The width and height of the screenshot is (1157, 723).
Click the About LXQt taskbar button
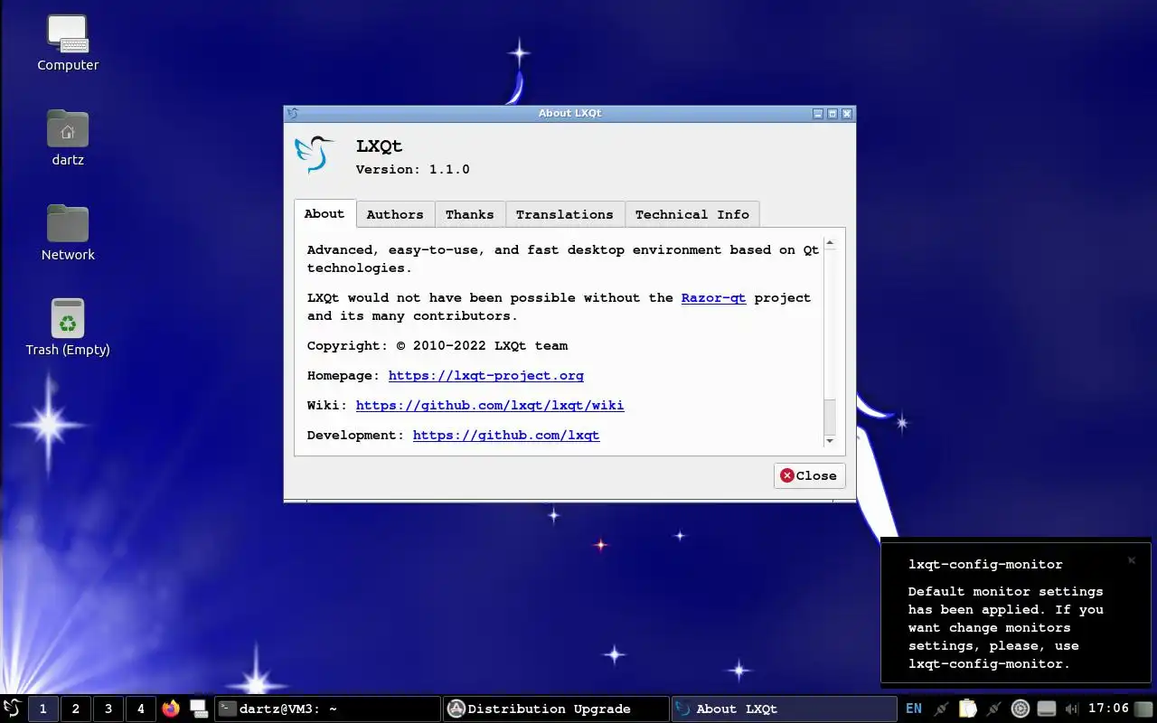tap(785, 709)
